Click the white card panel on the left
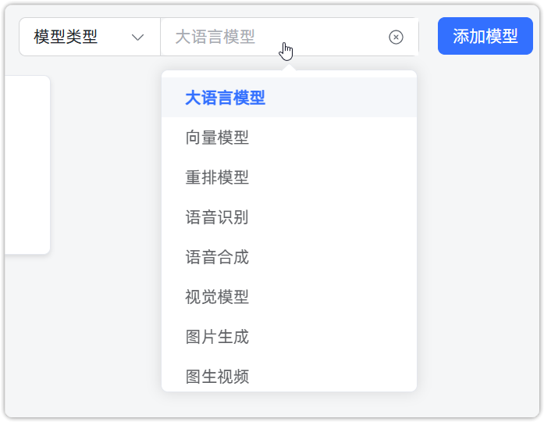544x422 pixels. pyautogui.click(x=27, y=164)
